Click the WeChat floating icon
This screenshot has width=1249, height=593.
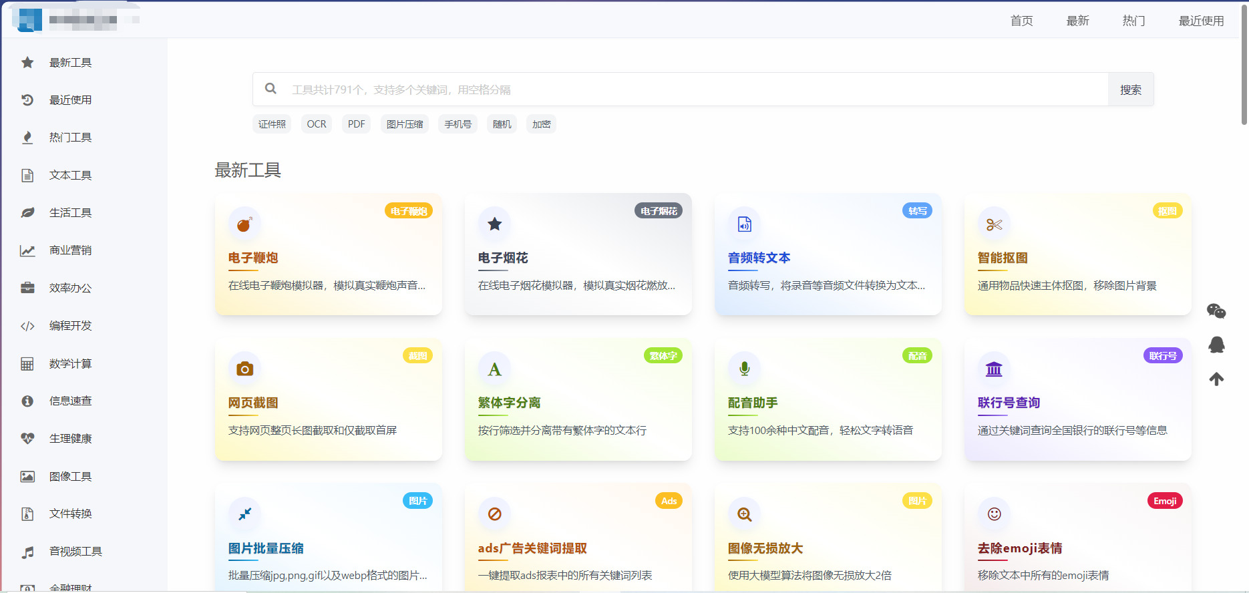tap(1216, 311)
